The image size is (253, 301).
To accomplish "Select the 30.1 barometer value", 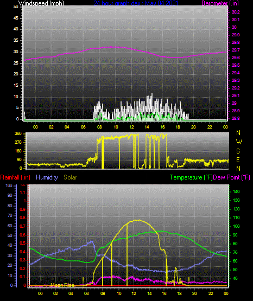I will [236, 20].
